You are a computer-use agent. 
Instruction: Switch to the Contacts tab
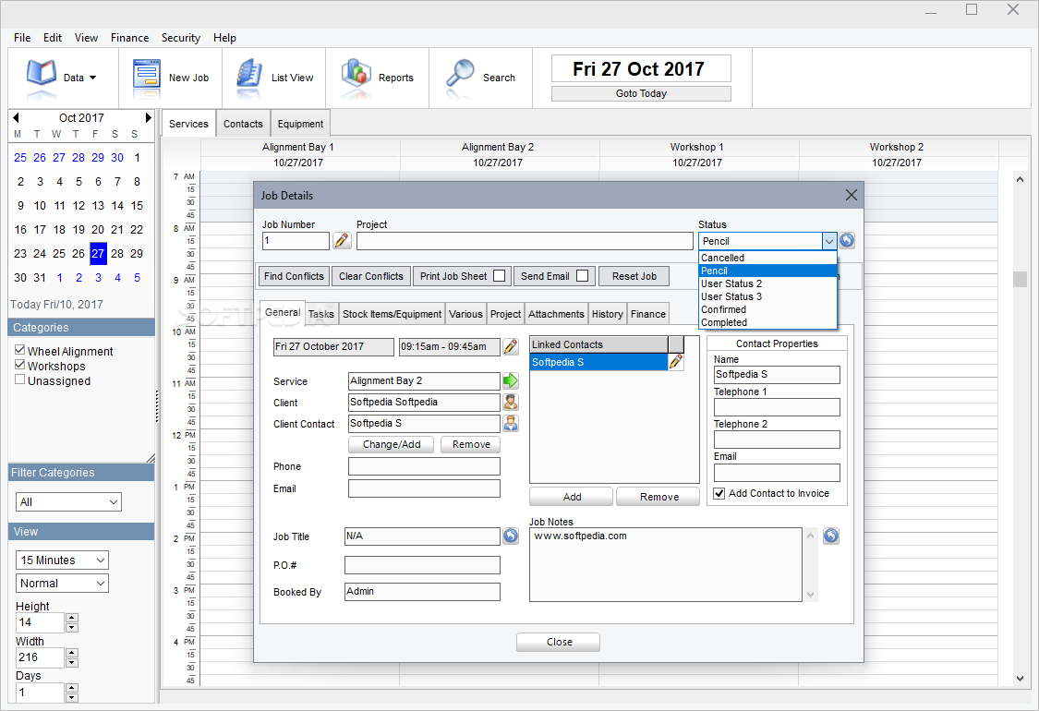tap(243, 124)
